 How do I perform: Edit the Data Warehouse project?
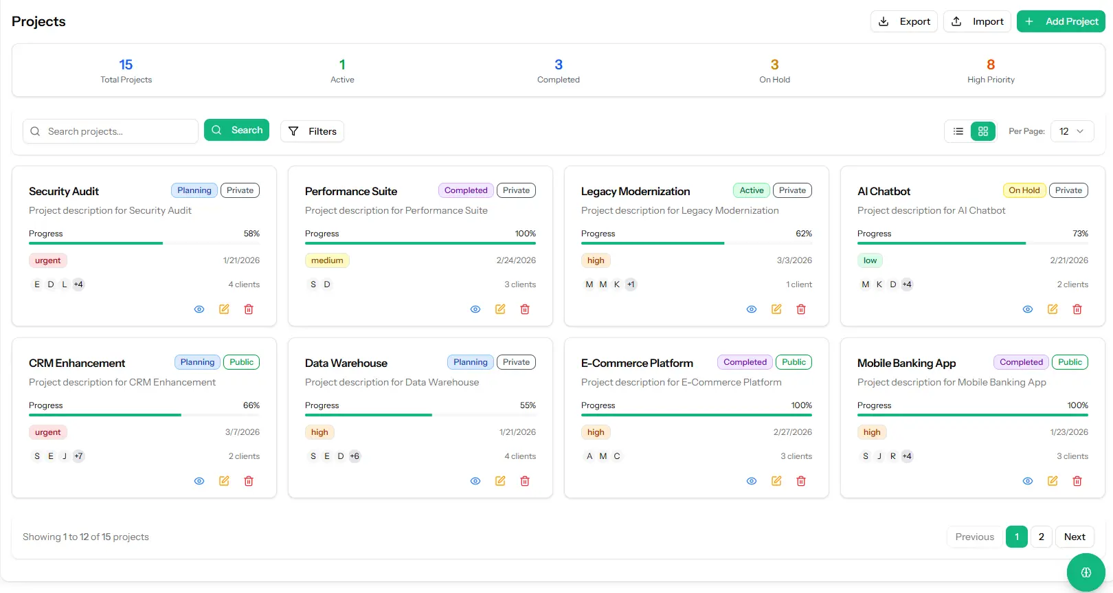(500, 481)
